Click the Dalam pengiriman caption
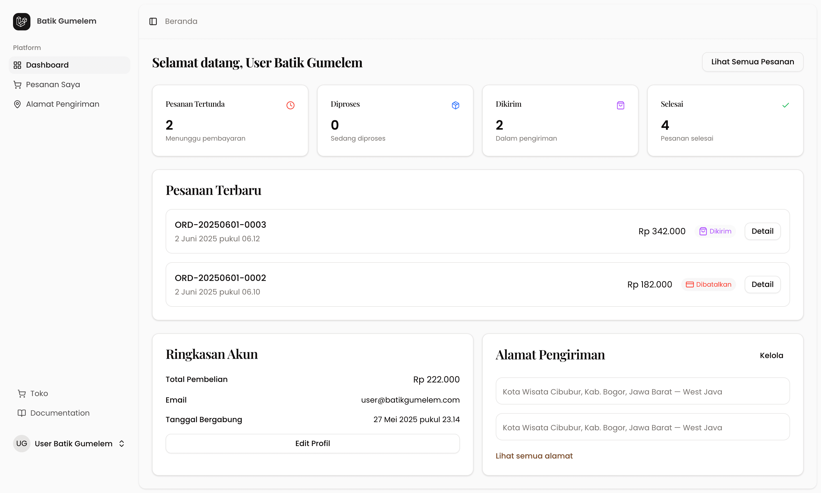The width and height of the screenshot is (821, 493). point(526,138)
